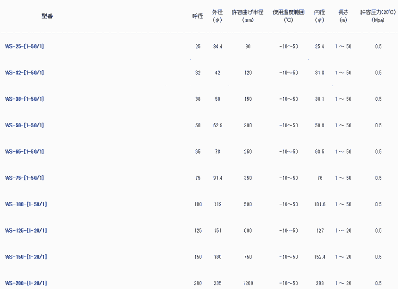Open model WS-38-[1-50/1]
This screenshot has height=289, width=398.
click(x=25, y=99)
